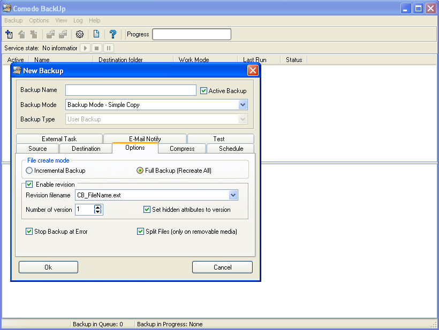Click the Cancel button

(222, 267)
